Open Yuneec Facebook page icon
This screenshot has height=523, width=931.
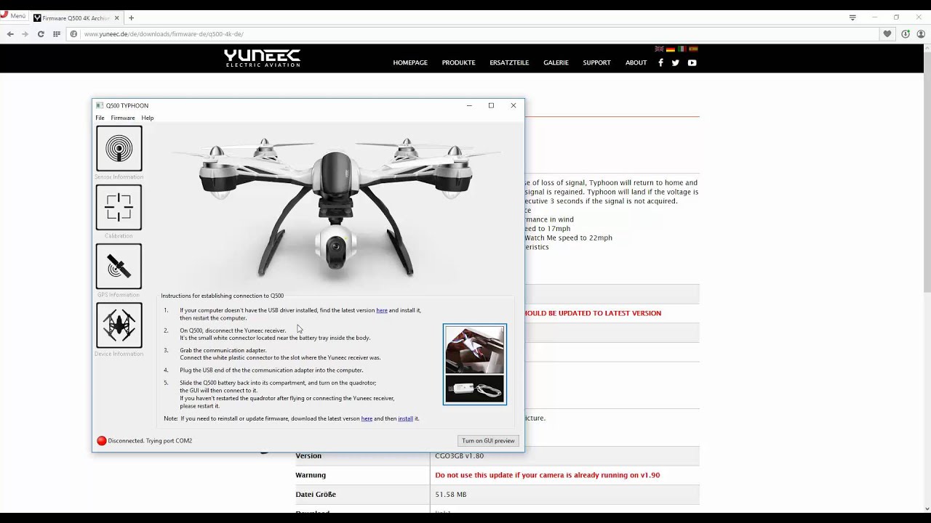pyautogui.click(x=660, y=62)
